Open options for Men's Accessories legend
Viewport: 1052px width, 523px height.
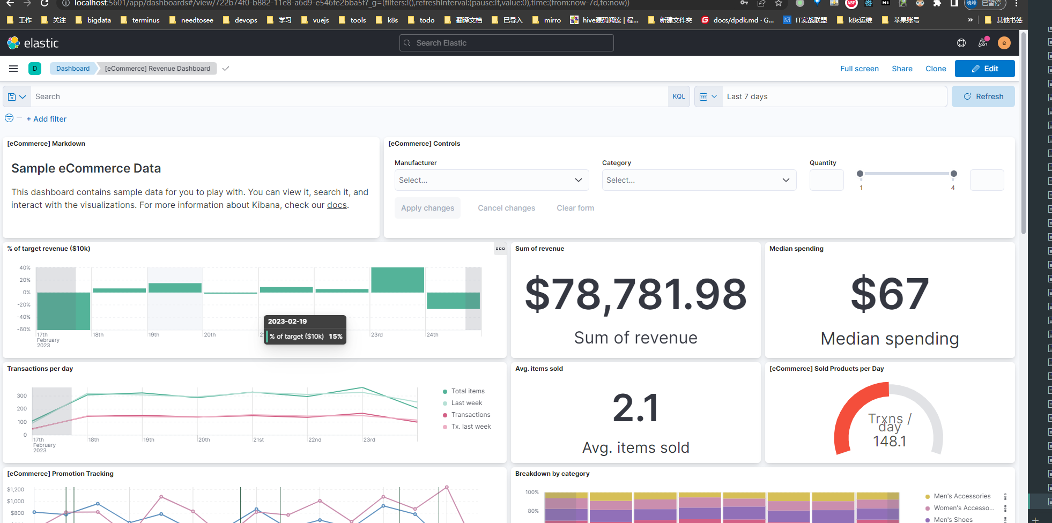pyautogui.click(x=1005, y=496)
